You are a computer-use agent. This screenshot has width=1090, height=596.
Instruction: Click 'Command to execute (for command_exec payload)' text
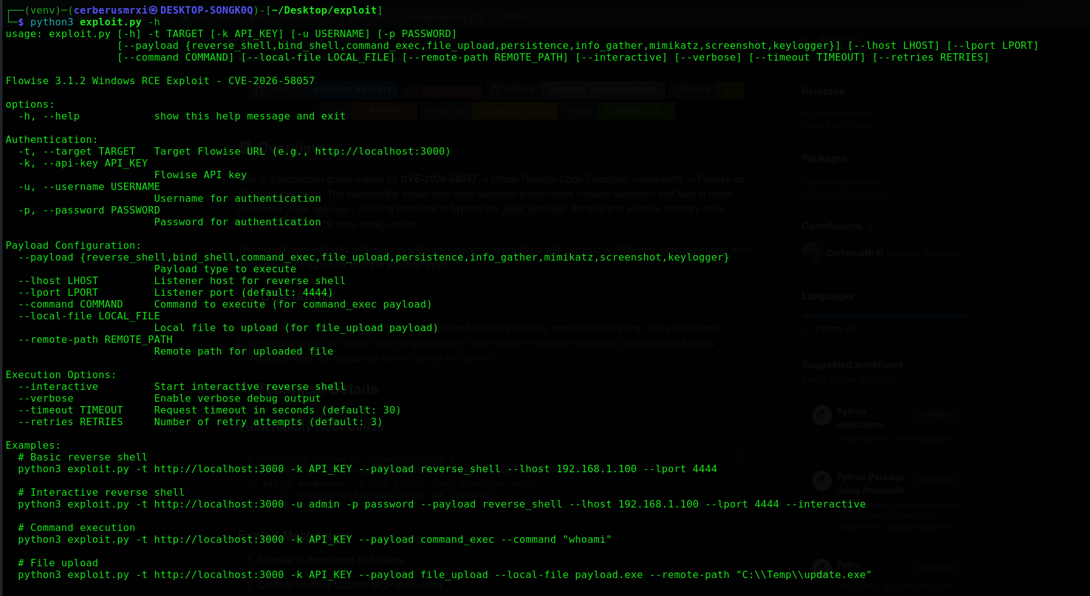293,304
